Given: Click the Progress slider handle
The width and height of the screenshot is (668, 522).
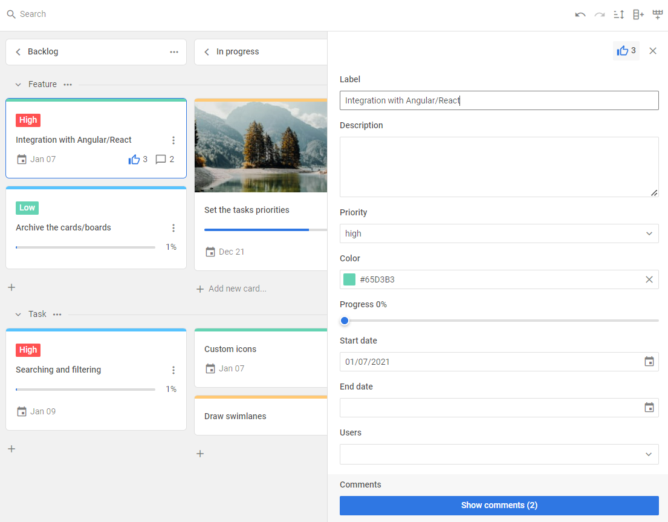Looking at the screenshot, I should [345, 321].
